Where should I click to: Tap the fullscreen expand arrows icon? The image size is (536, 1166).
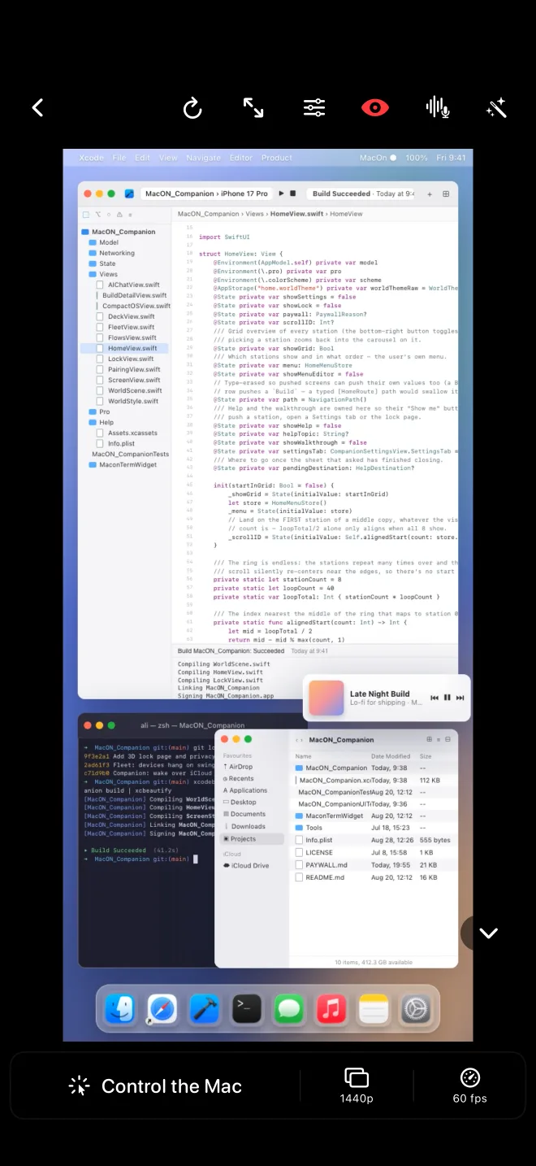[x=253, y=107]
